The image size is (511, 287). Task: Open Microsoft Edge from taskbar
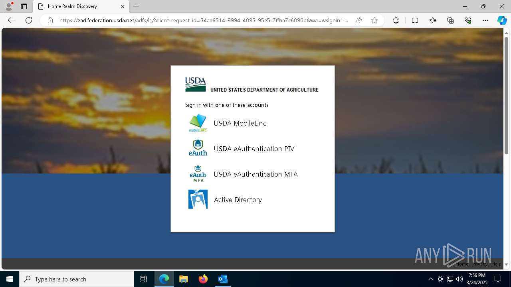[164, 279]
